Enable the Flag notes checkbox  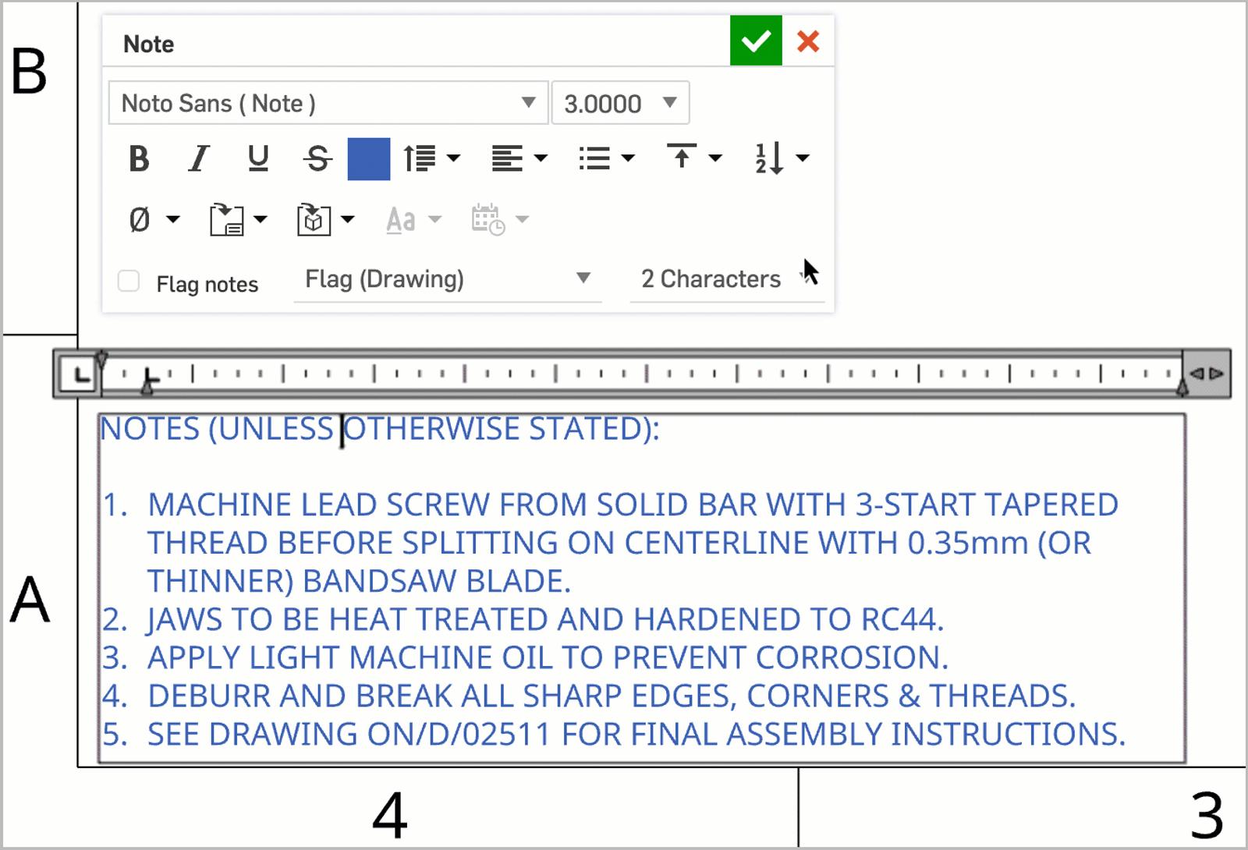coord(129,282)
